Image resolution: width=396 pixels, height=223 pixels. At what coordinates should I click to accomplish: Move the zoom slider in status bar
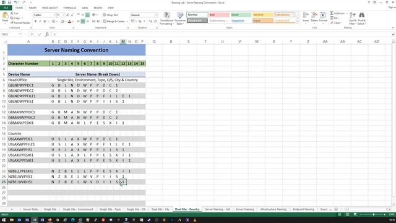click(374, 214)
